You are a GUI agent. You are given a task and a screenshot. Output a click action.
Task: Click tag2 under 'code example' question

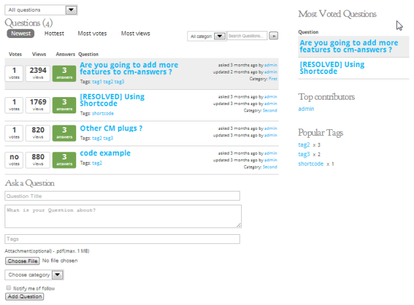point(97,163)
